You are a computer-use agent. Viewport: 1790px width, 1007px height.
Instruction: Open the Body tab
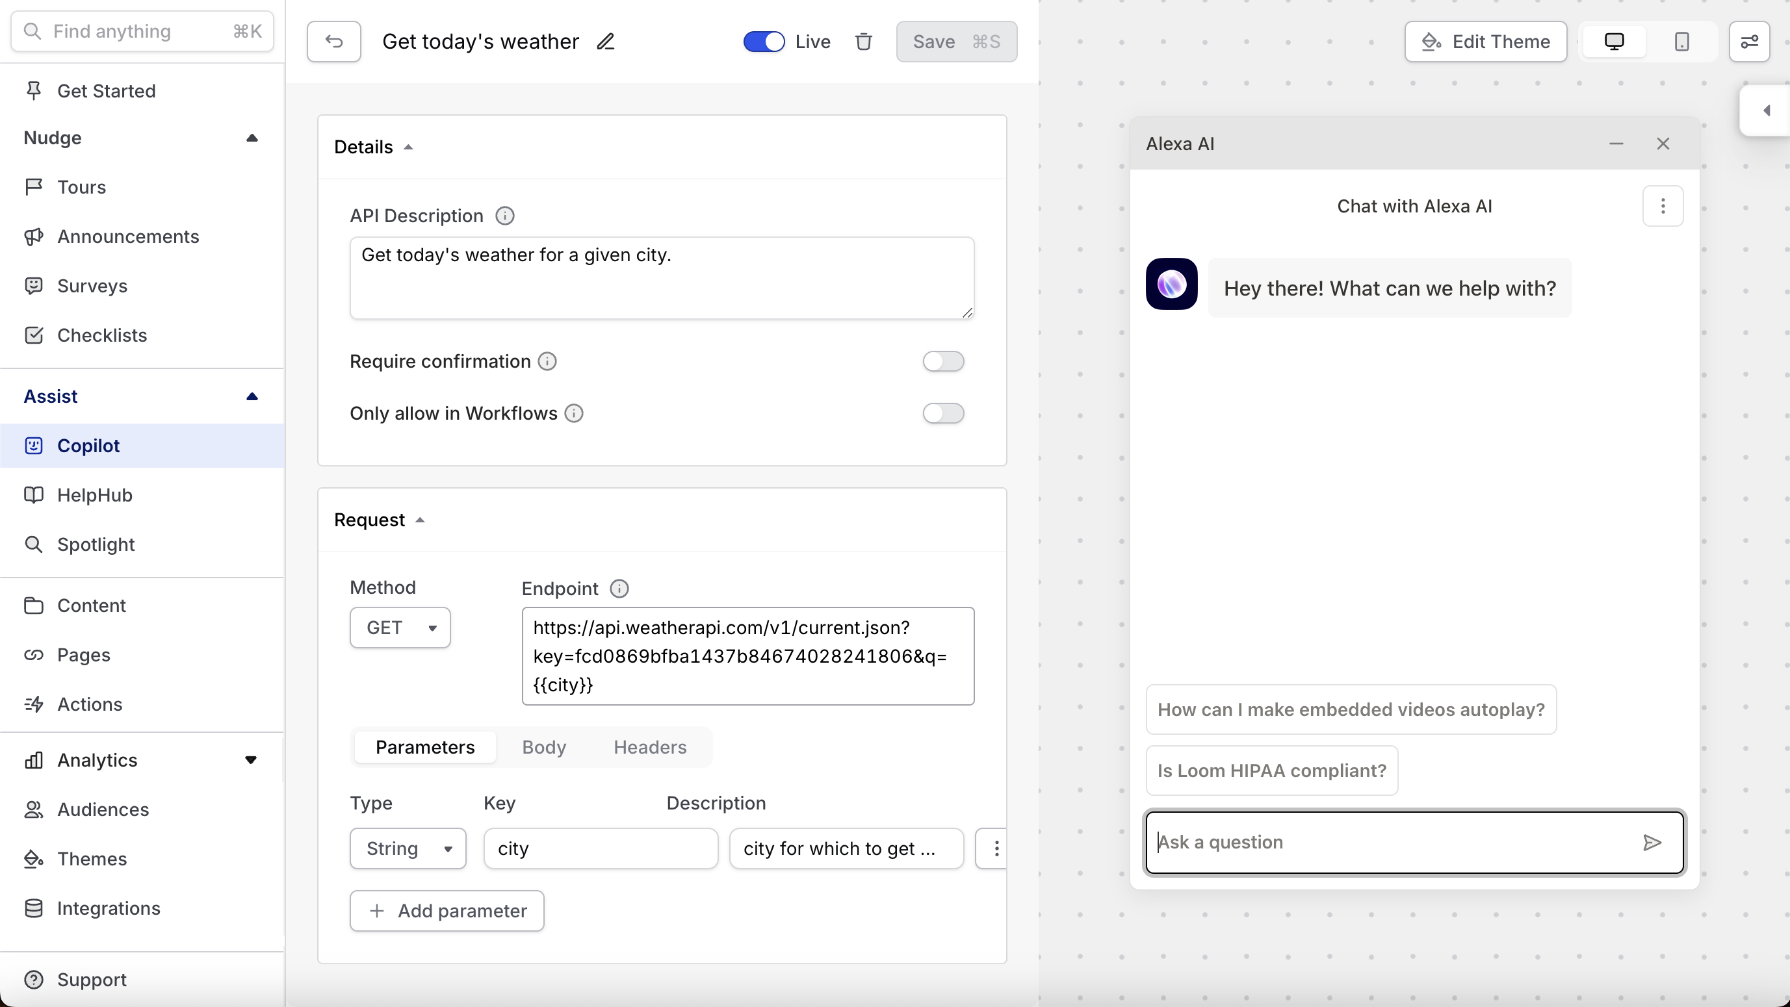(x=544, y=747)
